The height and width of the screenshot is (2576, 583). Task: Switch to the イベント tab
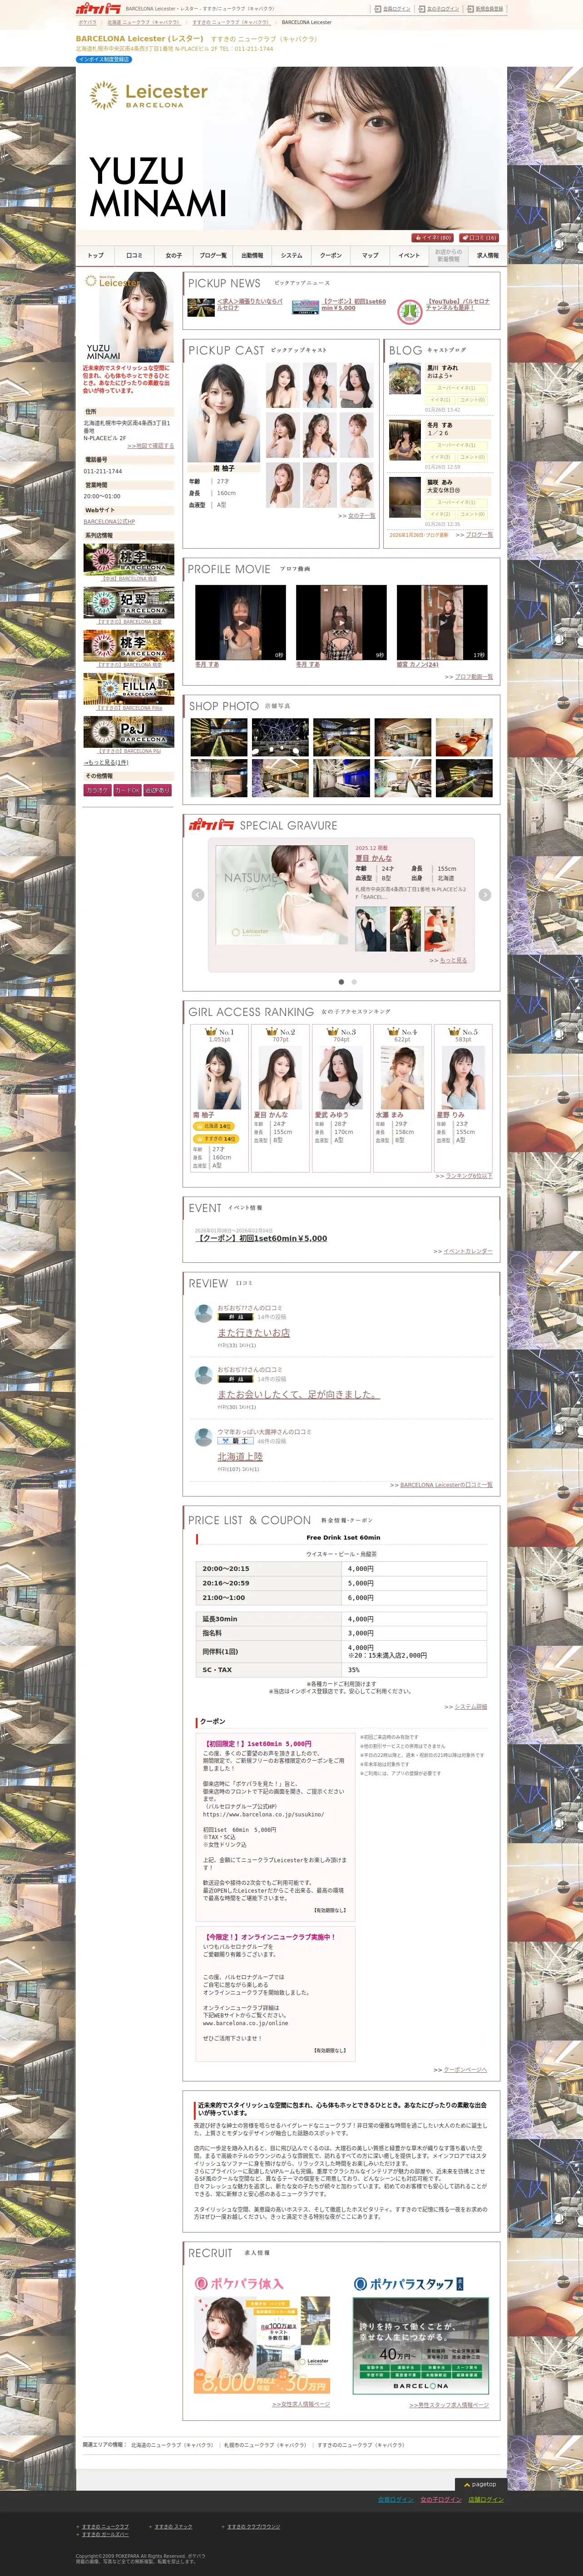pos(409,255)
